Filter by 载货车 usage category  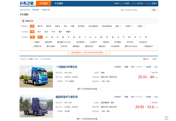click(49, 26)
